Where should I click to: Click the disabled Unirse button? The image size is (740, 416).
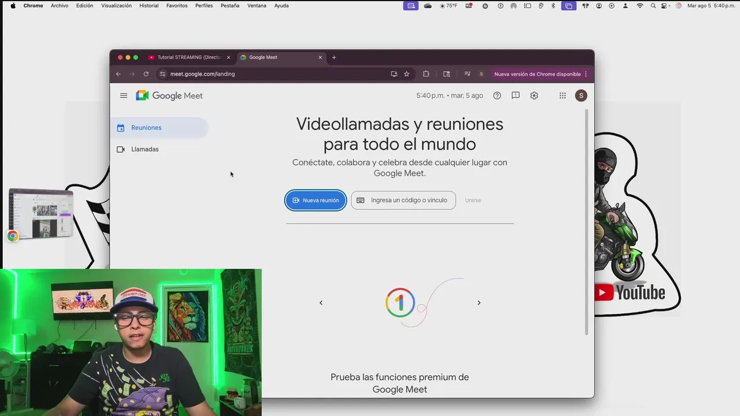coord(473,200)
